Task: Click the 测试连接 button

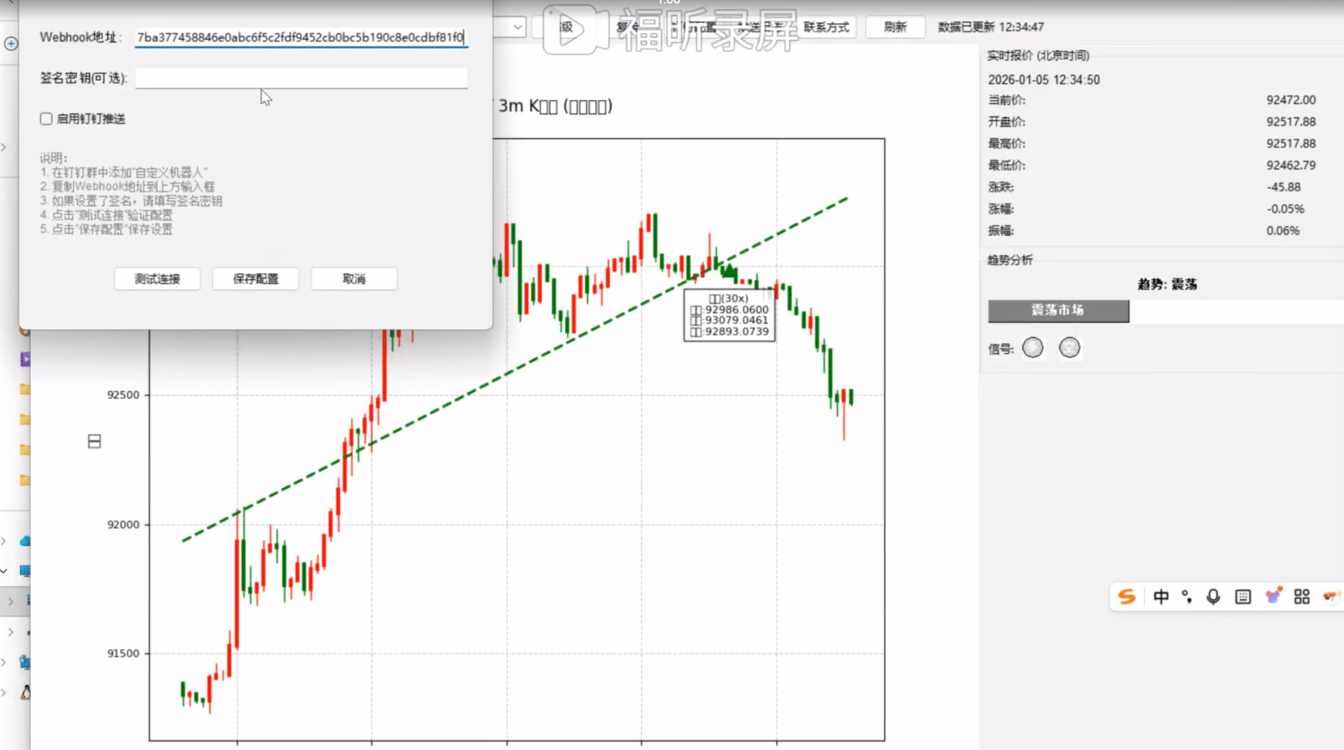Action: point(157,278)
